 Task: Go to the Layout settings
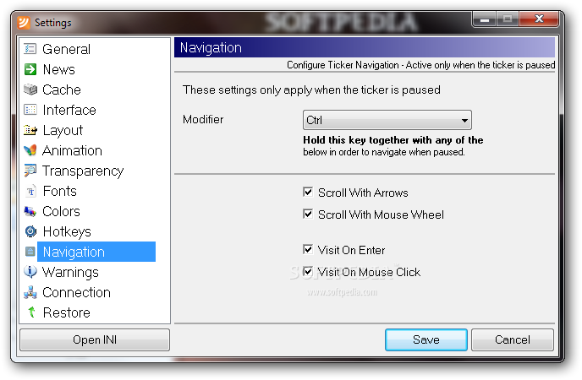[63, 130]
